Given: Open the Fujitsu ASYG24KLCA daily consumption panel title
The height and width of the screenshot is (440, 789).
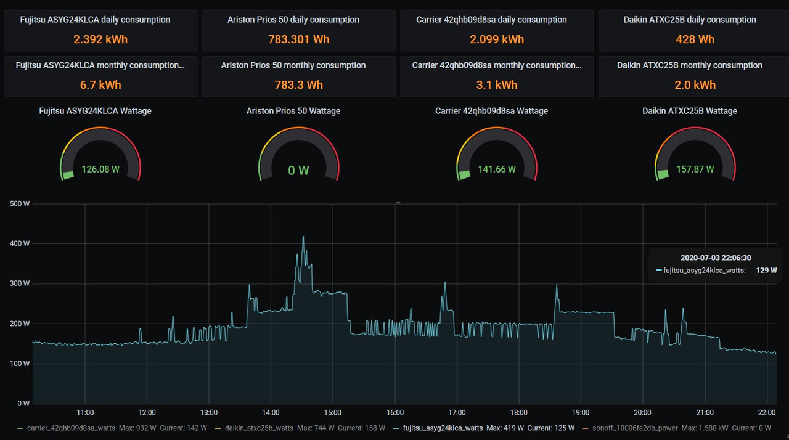Looking at the screenshot, I should click(95, 20).
